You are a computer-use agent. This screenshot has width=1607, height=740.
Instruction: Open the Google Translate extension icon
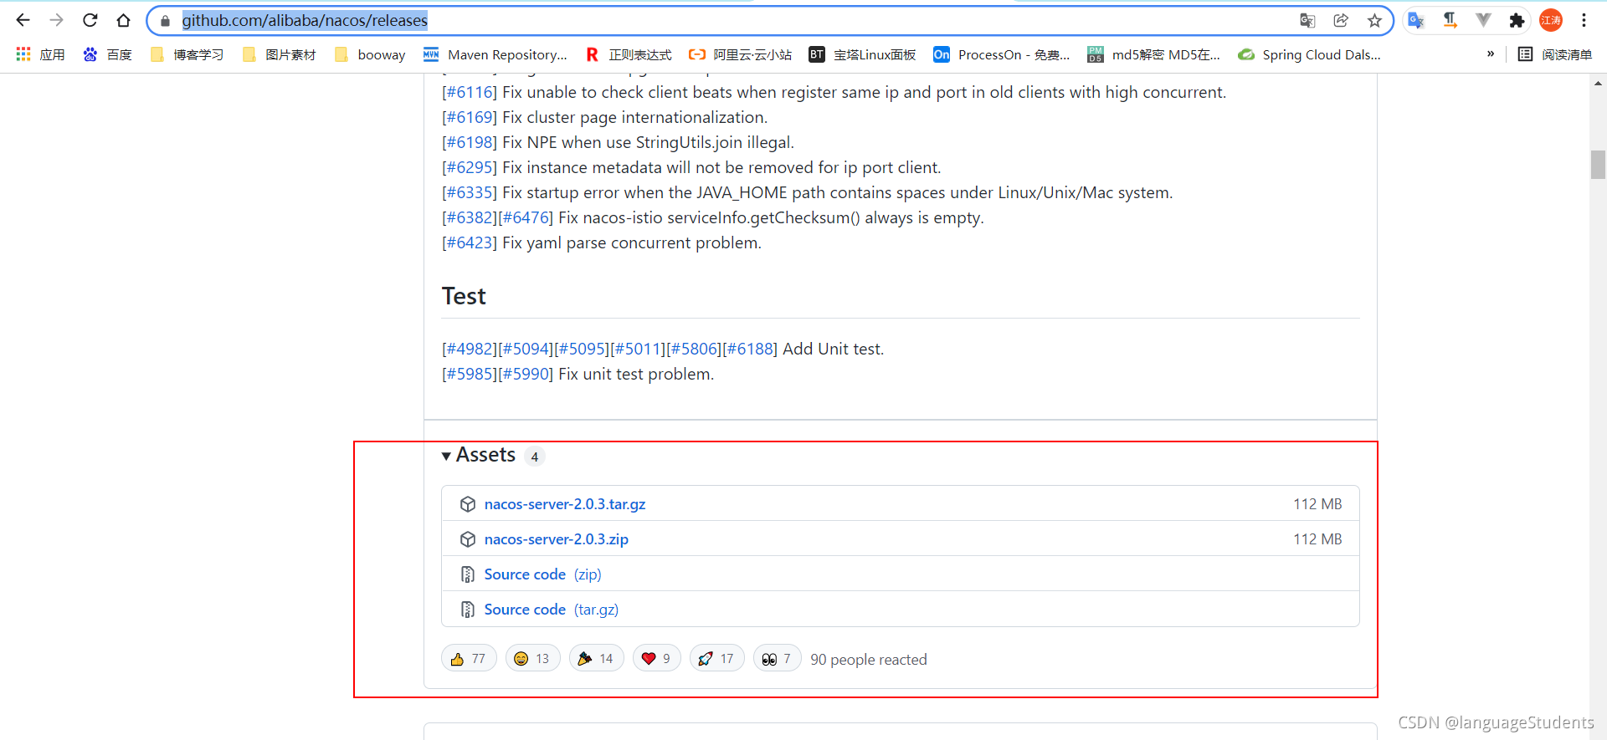[x=1416, y=20]
